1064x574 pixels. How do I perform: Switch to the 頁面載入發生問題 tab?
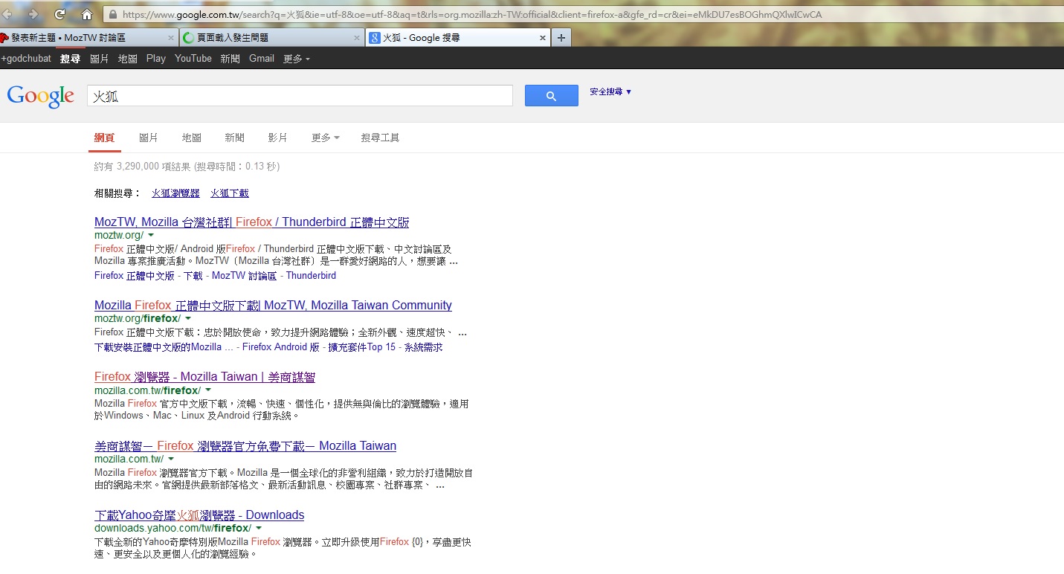click(x=271, y=37)
